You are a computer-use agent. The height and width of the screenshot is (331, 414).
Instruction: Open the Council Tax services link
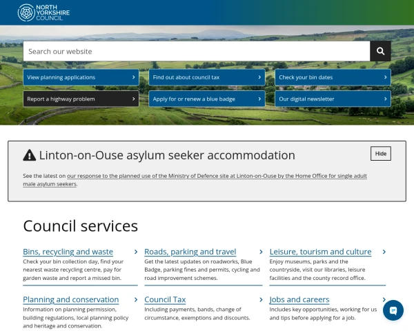(x=165, y=299)
